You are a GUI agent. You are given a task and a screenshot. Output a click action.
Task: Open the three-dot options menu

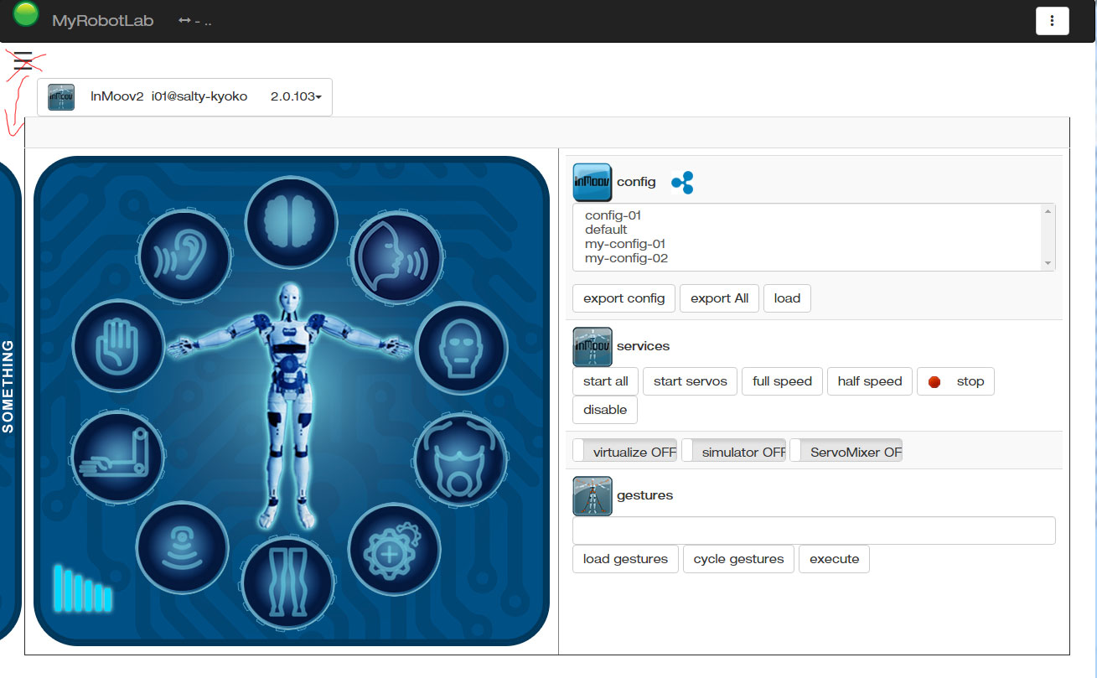1053,21
